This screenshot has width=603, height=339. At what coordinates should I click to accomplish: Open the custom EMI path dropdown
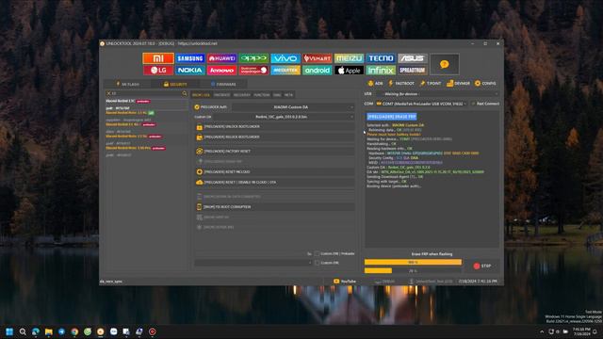[x=253, y=263]
